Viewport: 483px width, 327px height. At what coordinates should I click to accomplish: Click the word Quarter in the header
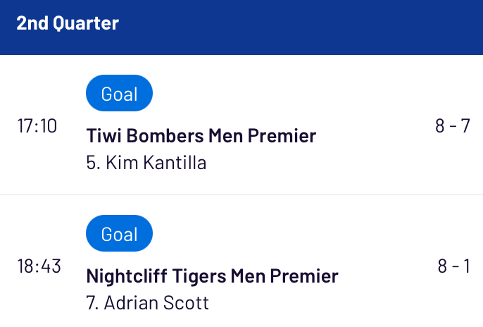click(86, 23)
